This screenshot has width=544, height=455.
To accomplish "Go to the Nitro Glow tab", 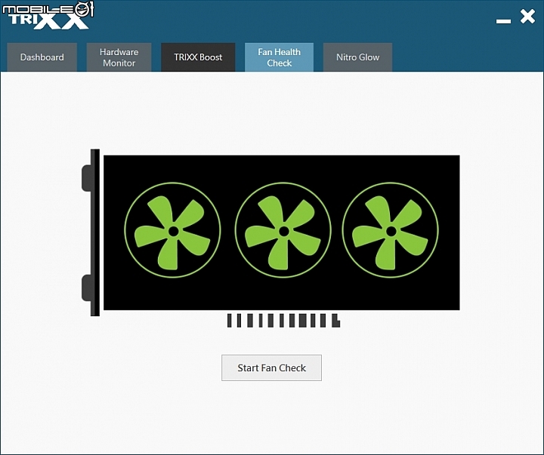I will click(x=357, y=57).
